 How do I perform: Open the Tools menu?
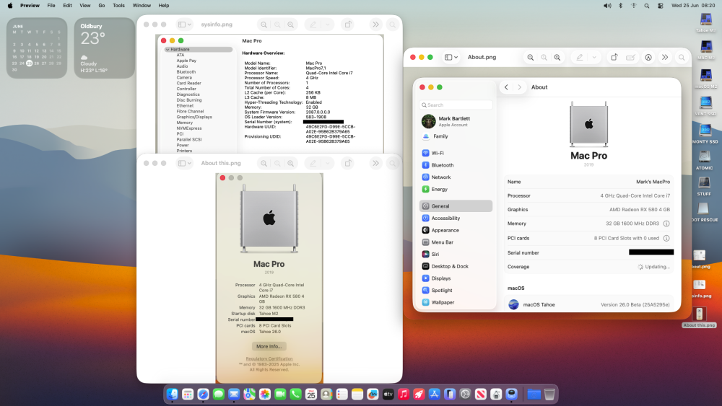119,6
